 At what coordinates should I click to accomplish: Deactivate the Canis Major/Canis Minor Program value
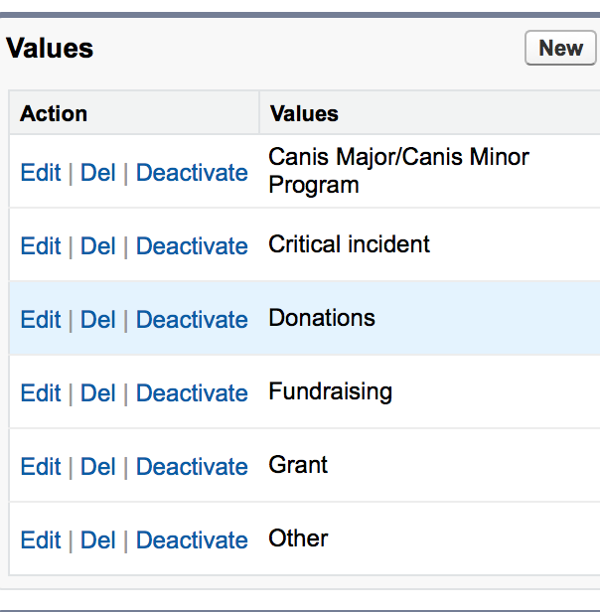pos(192,173)
